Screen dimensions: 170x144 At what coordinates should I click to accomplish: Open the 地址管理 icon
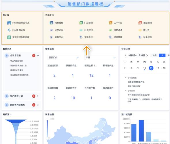[140, 23]
